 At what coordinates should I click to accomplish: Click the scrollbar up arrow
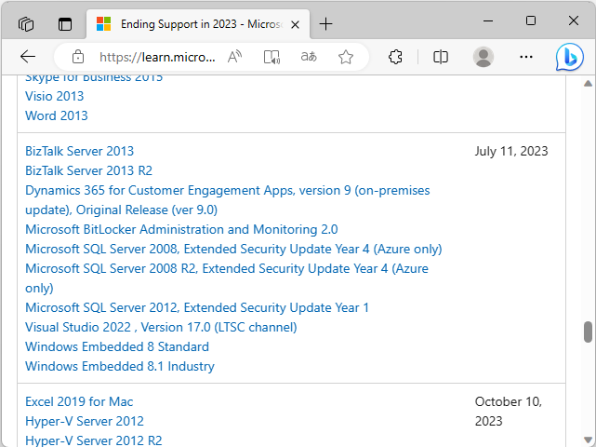588,83
